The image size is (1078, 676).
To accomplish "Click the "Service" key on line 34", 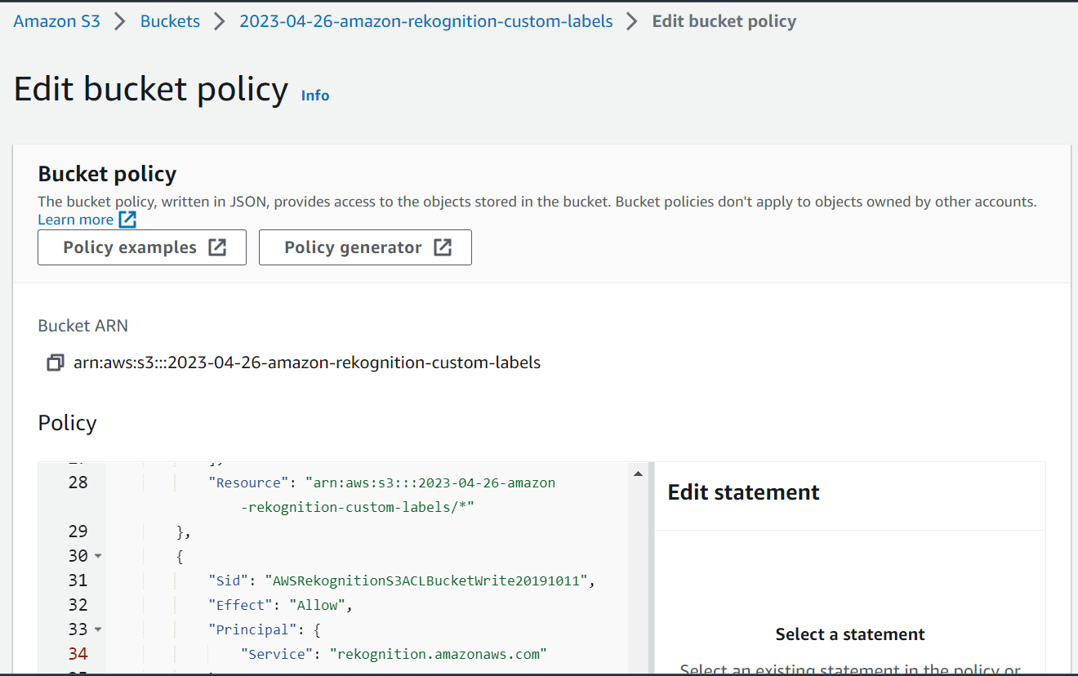I will (x=277, y=654).
